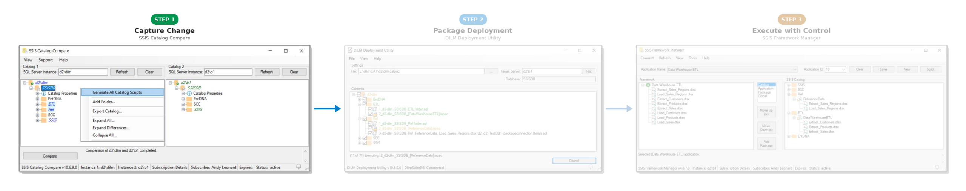Click the Catalog 1 SQL Server Instance field

[83, 72]
